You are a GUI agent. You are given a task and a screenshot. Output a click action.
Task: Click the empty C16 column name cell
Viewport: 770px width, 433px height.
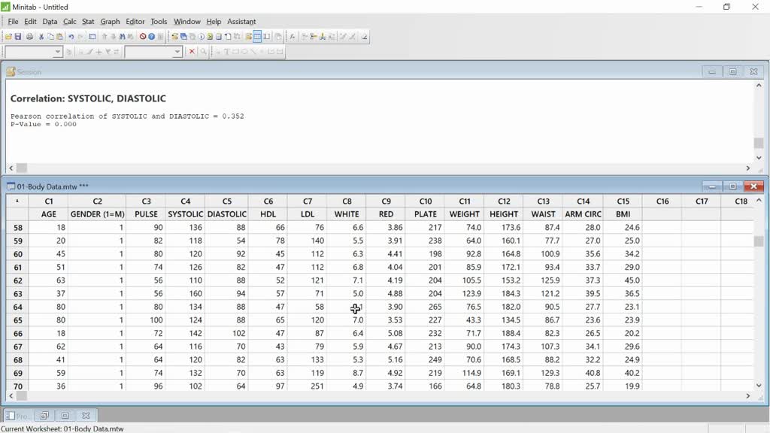coord(662,214)
